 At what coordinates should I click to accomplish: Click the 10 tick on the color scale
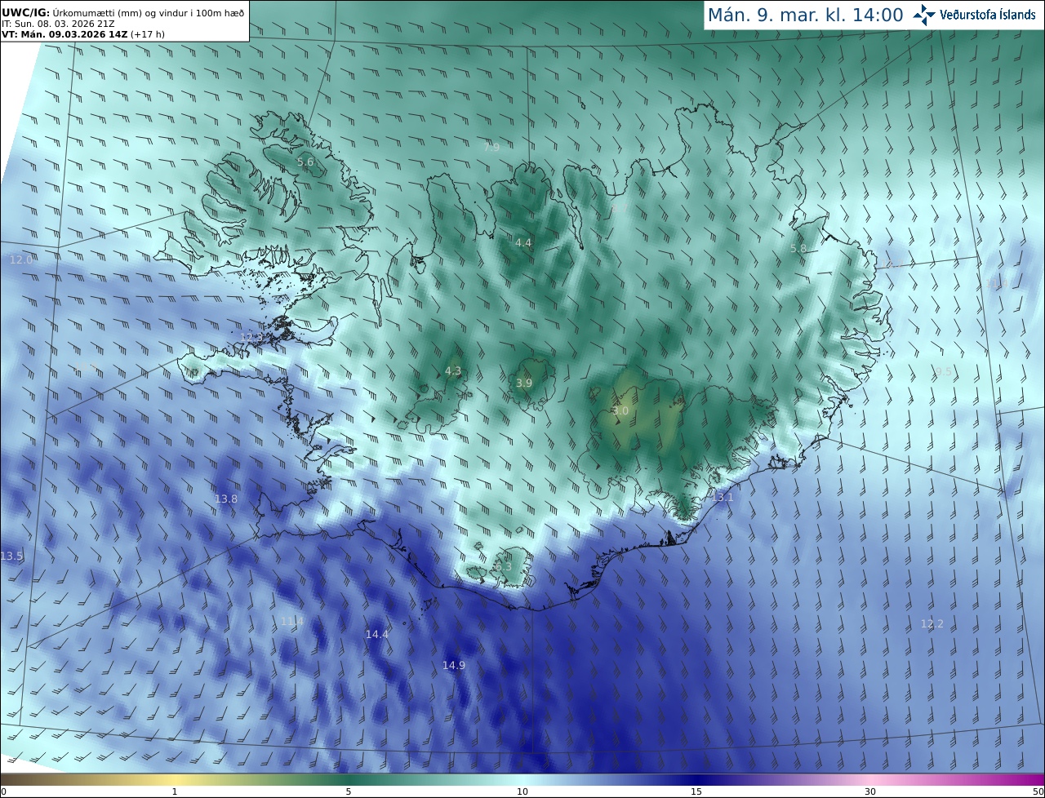(522, 791)
